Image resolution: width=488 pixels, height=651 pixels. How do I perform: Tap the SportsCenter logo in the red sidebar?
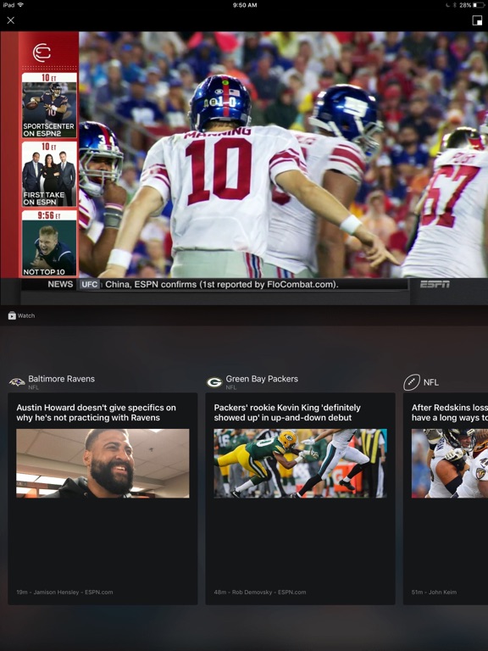(42, 53)
